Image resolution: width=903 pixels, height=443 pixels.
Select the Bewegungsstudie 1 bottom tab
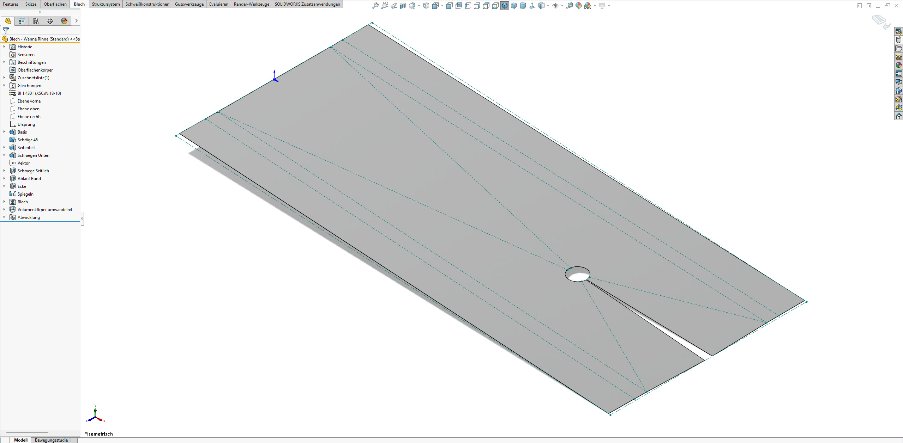pyautogui.click(x=53, y=440)
